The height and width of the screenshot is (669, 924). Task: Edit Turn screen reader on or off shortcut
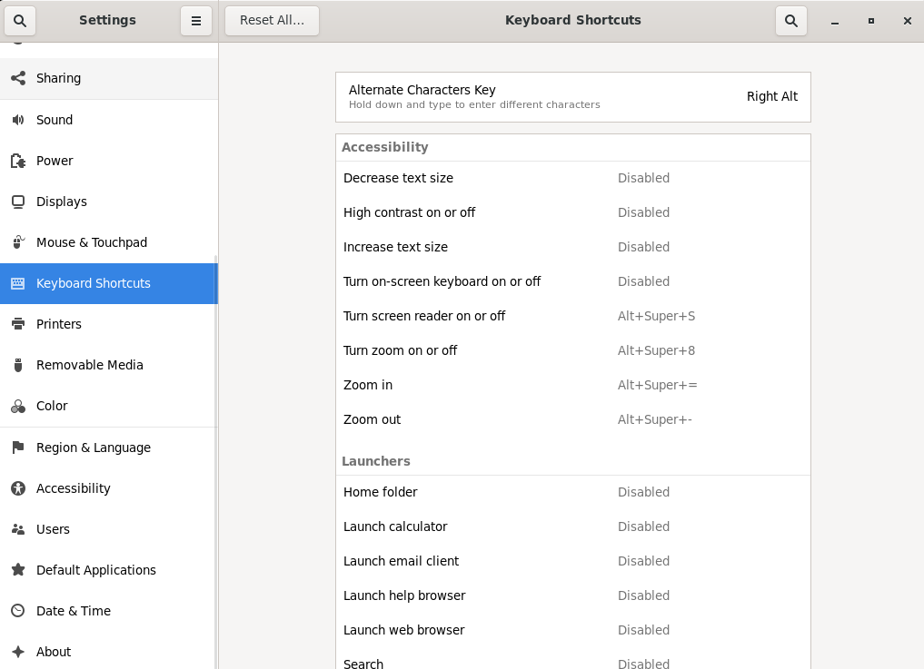(x=572, y=316)
